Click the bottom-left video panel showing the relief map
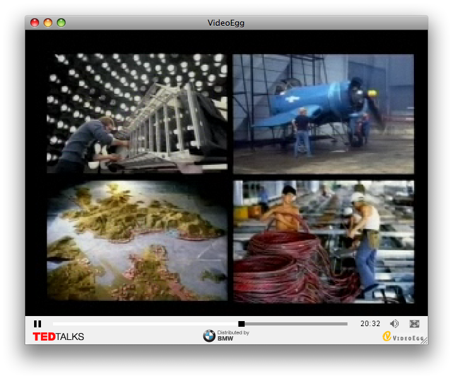This screenshot has height=379, width=453. point(137,241)
